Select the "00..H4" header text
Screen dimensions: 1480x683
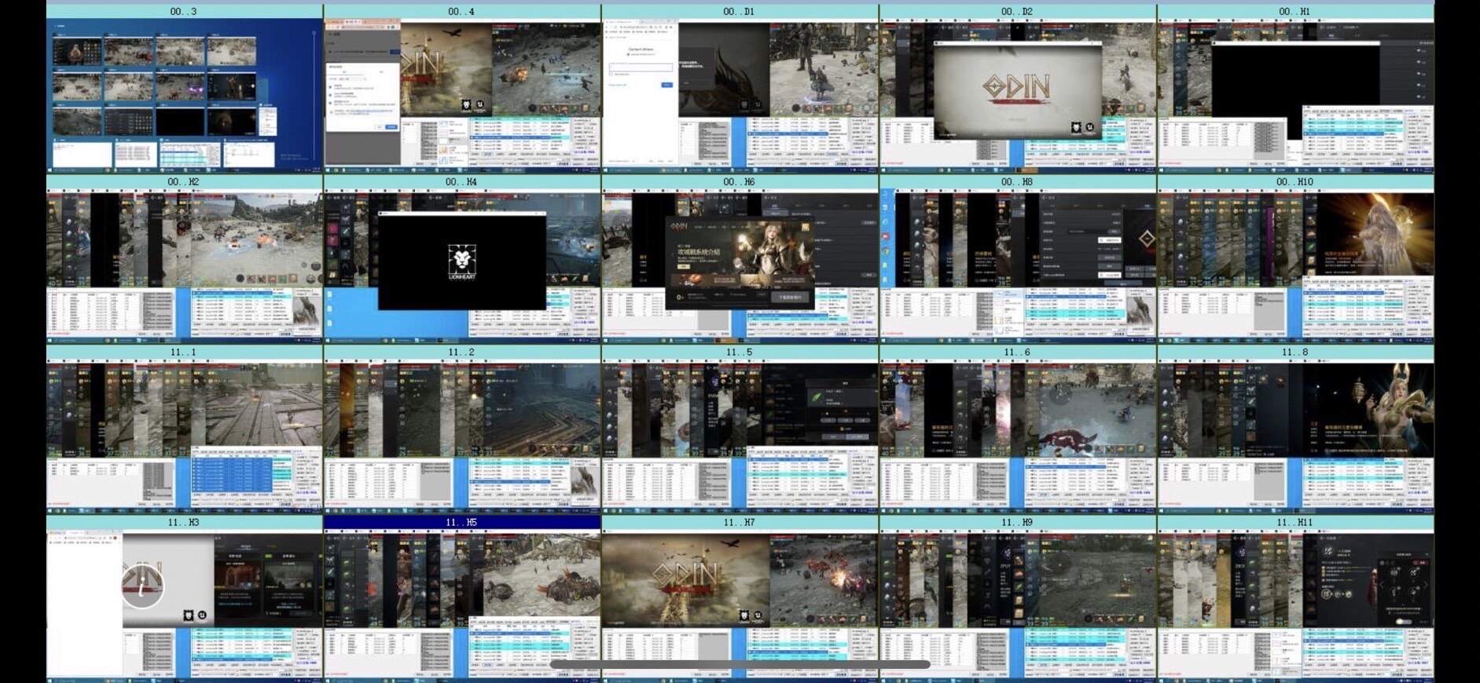click(461, 182)
